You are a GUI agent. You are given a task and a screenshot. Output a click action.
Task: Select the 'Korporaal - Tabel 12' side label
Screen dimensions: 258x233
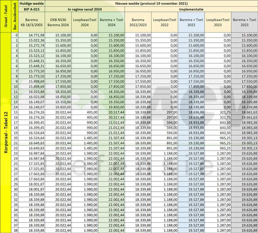(x=6, y=132)
